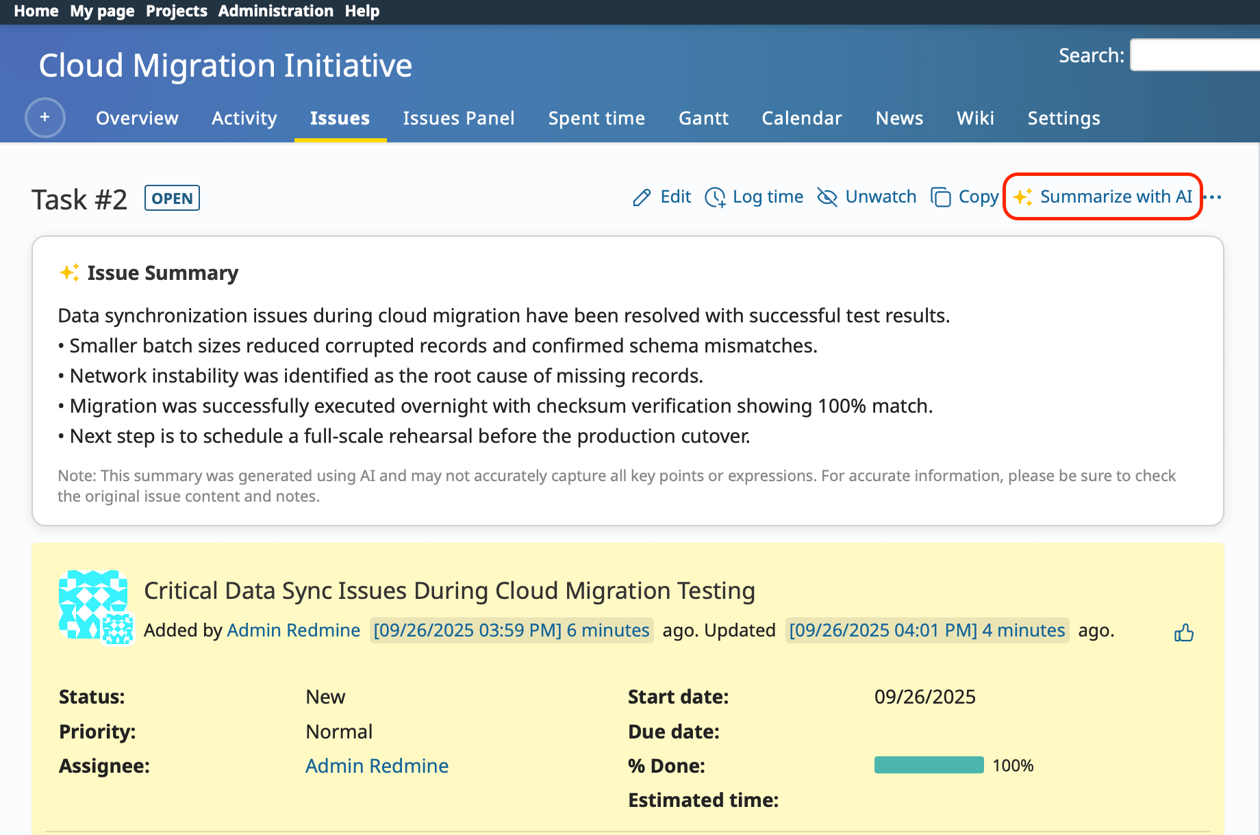This screenshot has height=835, width=1260.
Task: Click the pencil Edit icon
Action: tap(642, 198)
